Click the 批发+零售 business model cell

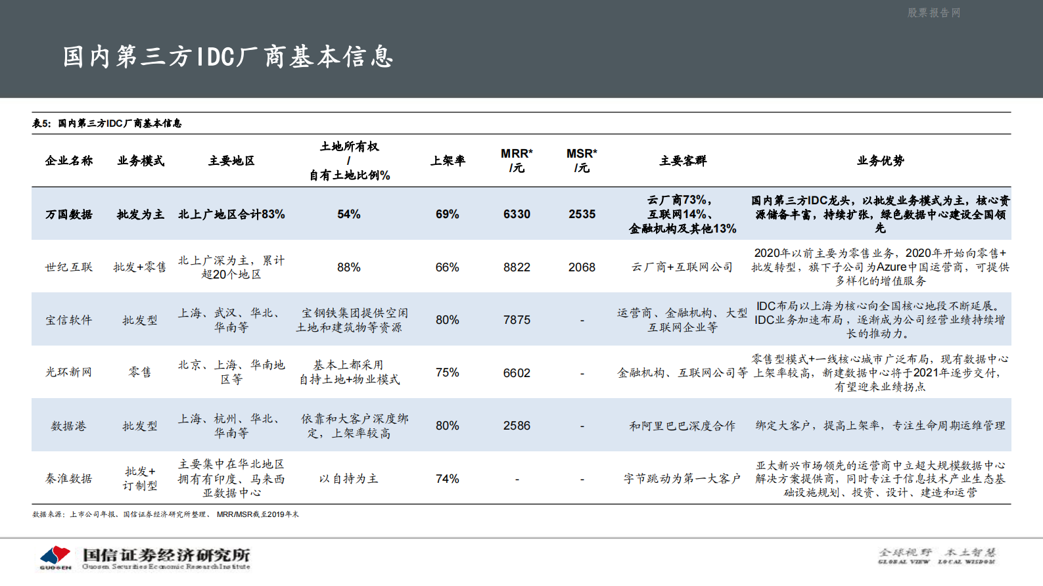(140, 267)
